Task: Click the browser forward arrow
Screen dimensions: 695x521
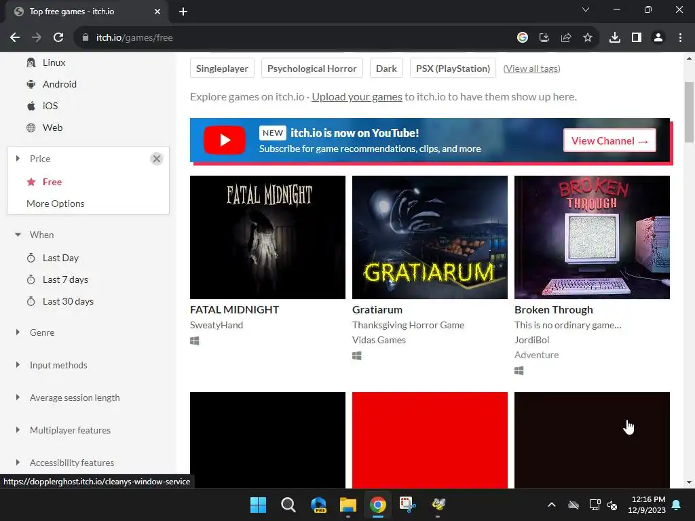Action: tap(37, 38)
